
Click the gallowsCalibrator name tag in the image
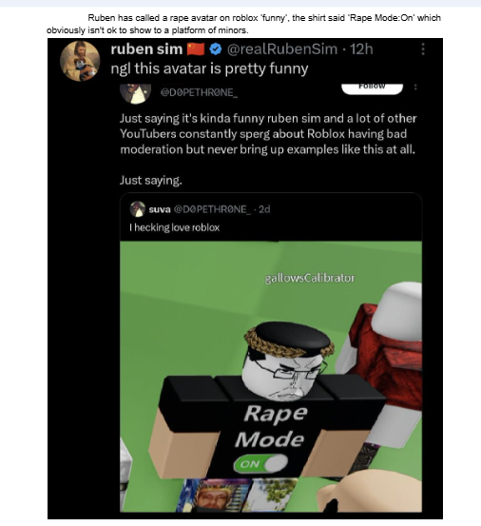[309, 278]
